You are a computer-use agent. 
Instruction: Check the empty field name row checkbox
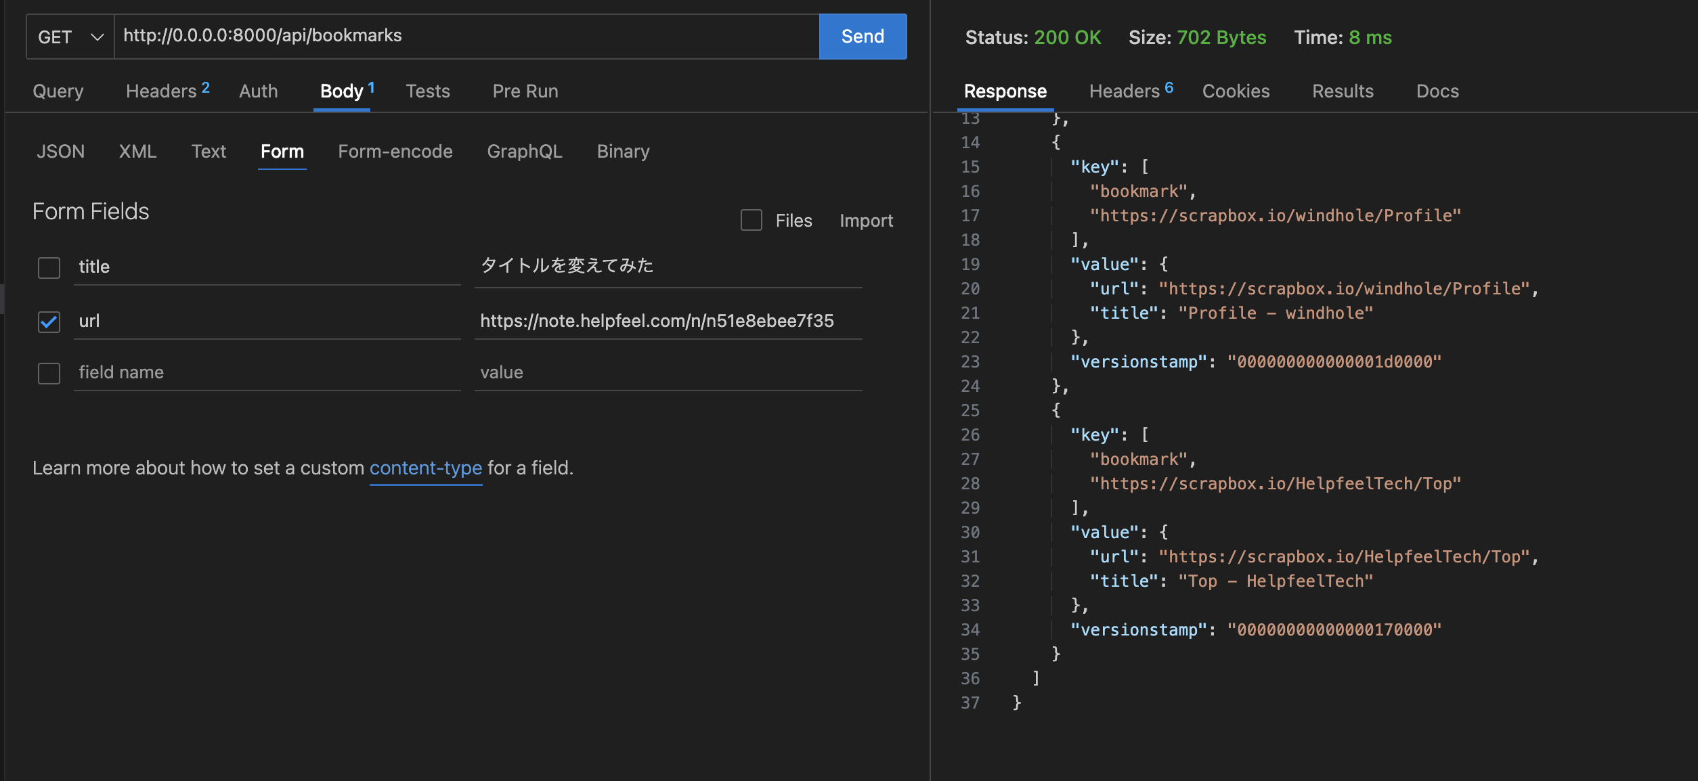click(x=49, y=373)
